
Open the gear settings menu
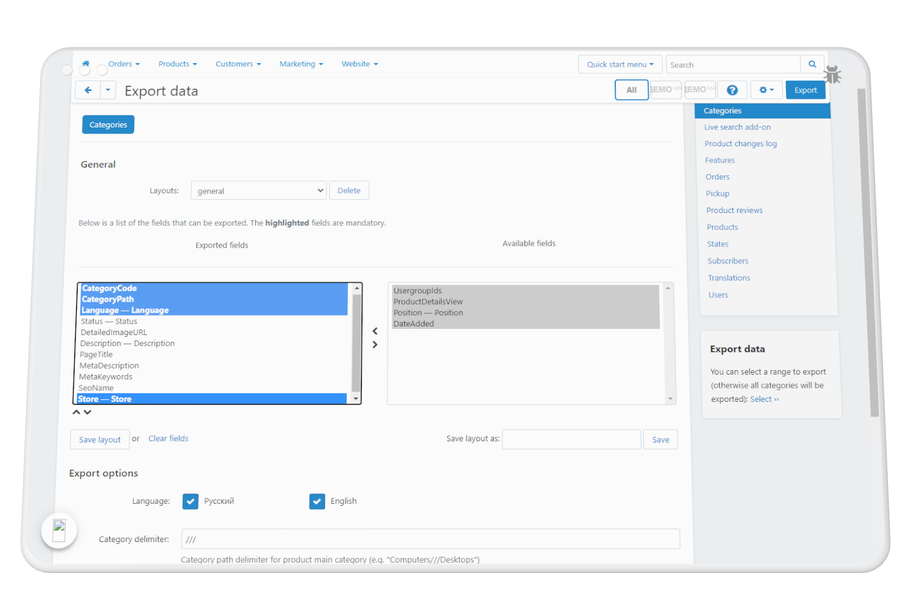point(766,90)
